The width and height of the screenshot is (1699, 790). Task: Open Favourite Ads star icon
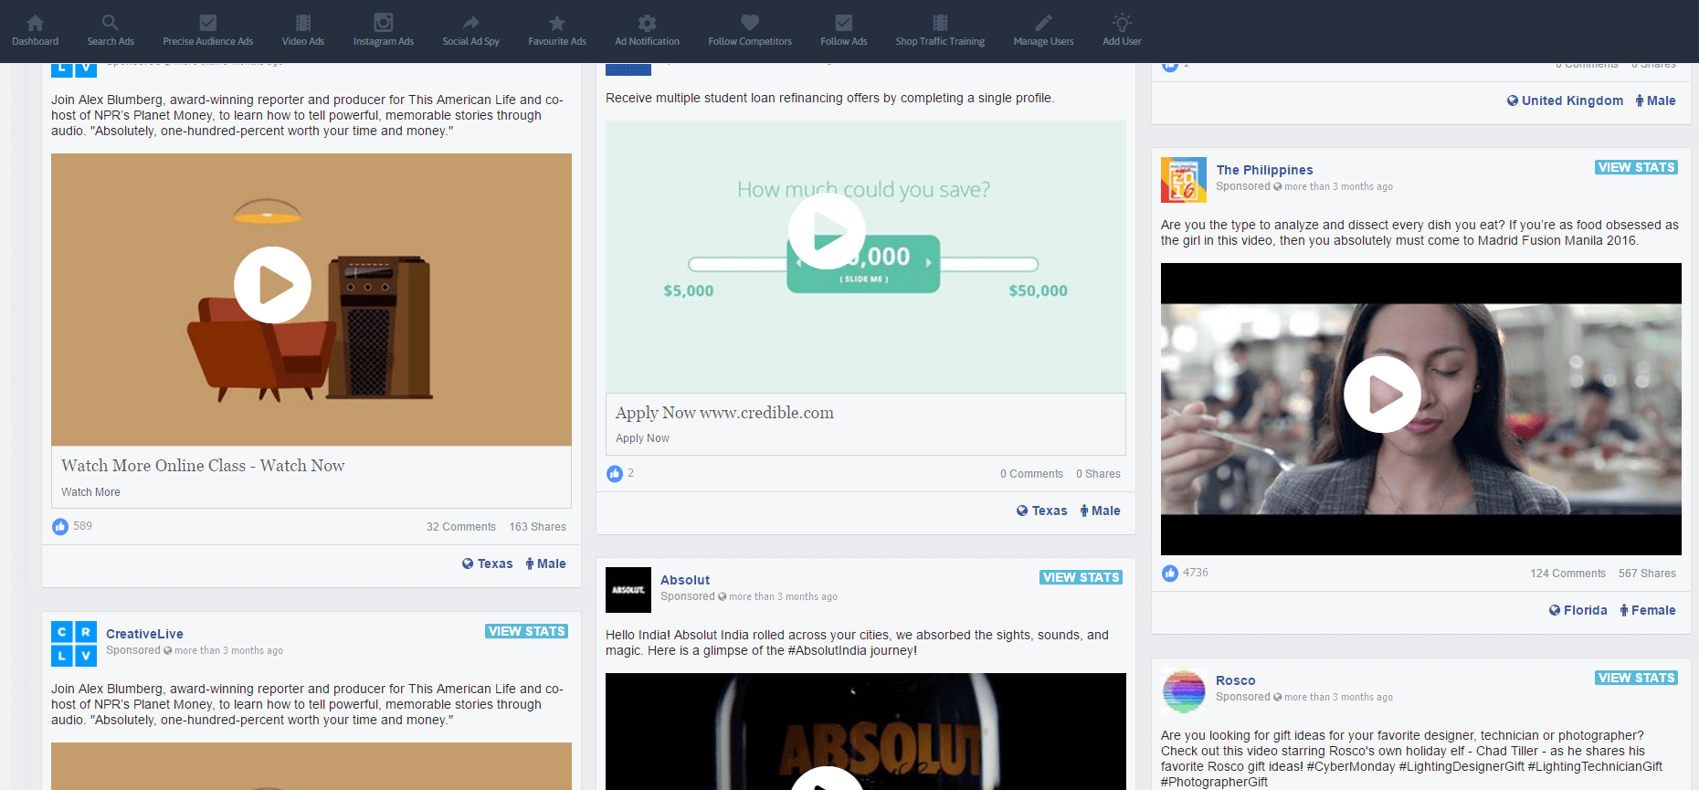(x=557, y=23)
